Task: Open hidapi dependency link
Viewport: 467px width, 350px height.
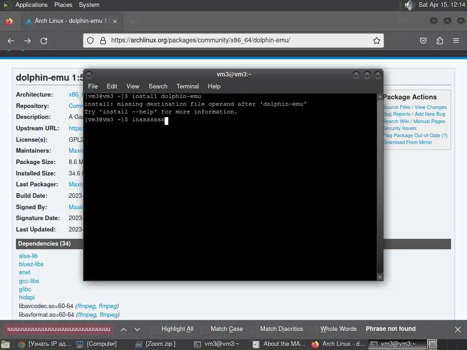Action: (27, 297)
